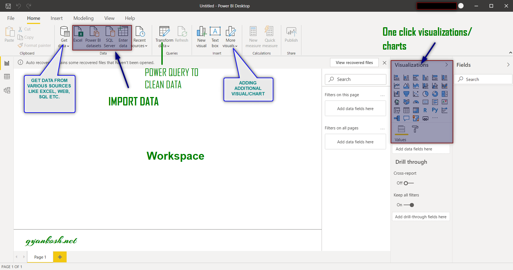The width and height of the screenshot is (513, 270).
Task: Open the File menu
Action: [11, 18]
